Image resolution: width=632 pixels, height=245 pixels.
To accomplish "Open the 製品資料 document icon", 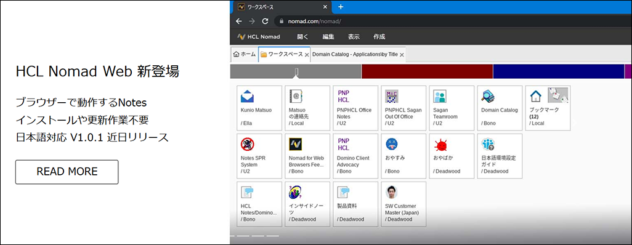I will click(343, 192).
